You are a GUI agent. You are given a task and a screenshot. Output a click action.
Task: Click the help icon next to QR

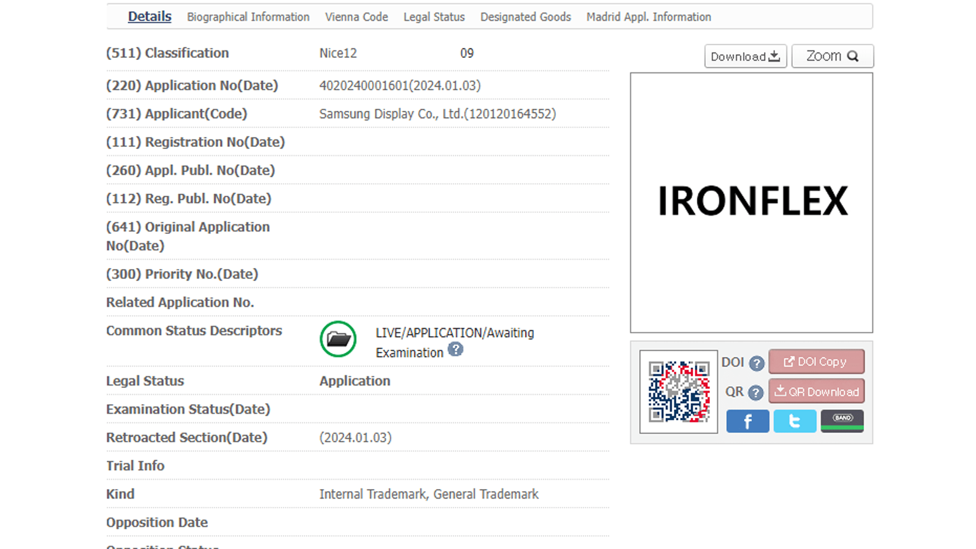(755, 392)
